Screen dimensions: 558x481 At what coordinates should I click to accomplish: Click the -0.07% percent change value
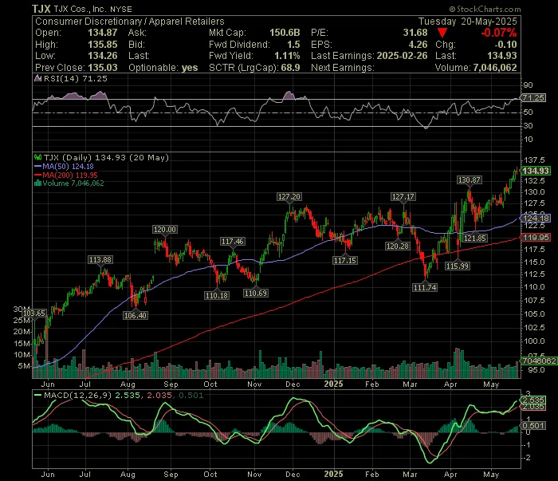[x=499, y=33]
